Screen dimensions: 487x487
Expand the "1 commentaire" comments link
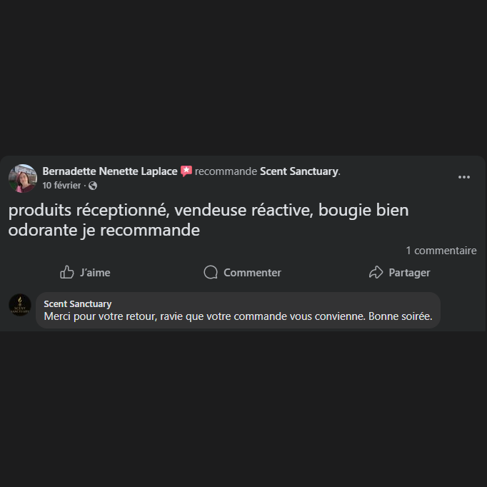441,251
